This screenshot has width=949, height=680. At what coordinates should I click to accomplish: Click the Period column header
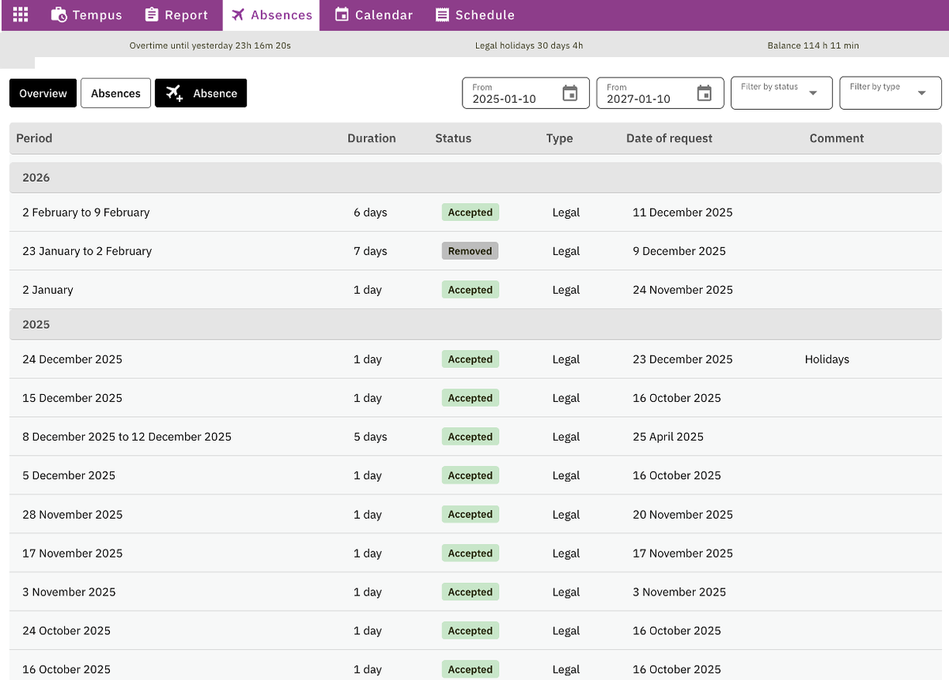click(34, 138)
